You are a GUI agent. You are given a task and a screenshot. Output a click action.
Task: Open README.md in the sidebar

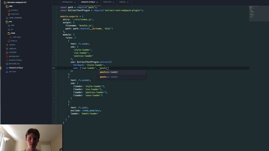[14, 64]
